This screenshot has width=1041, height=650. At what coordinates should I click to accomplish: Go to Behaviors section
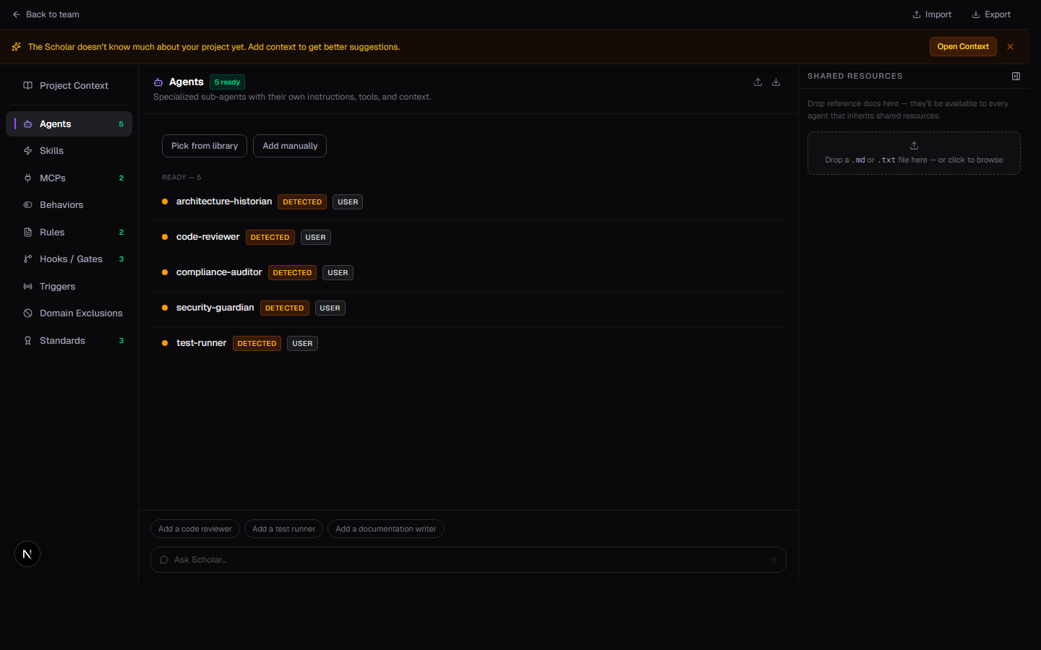[69, 205]
